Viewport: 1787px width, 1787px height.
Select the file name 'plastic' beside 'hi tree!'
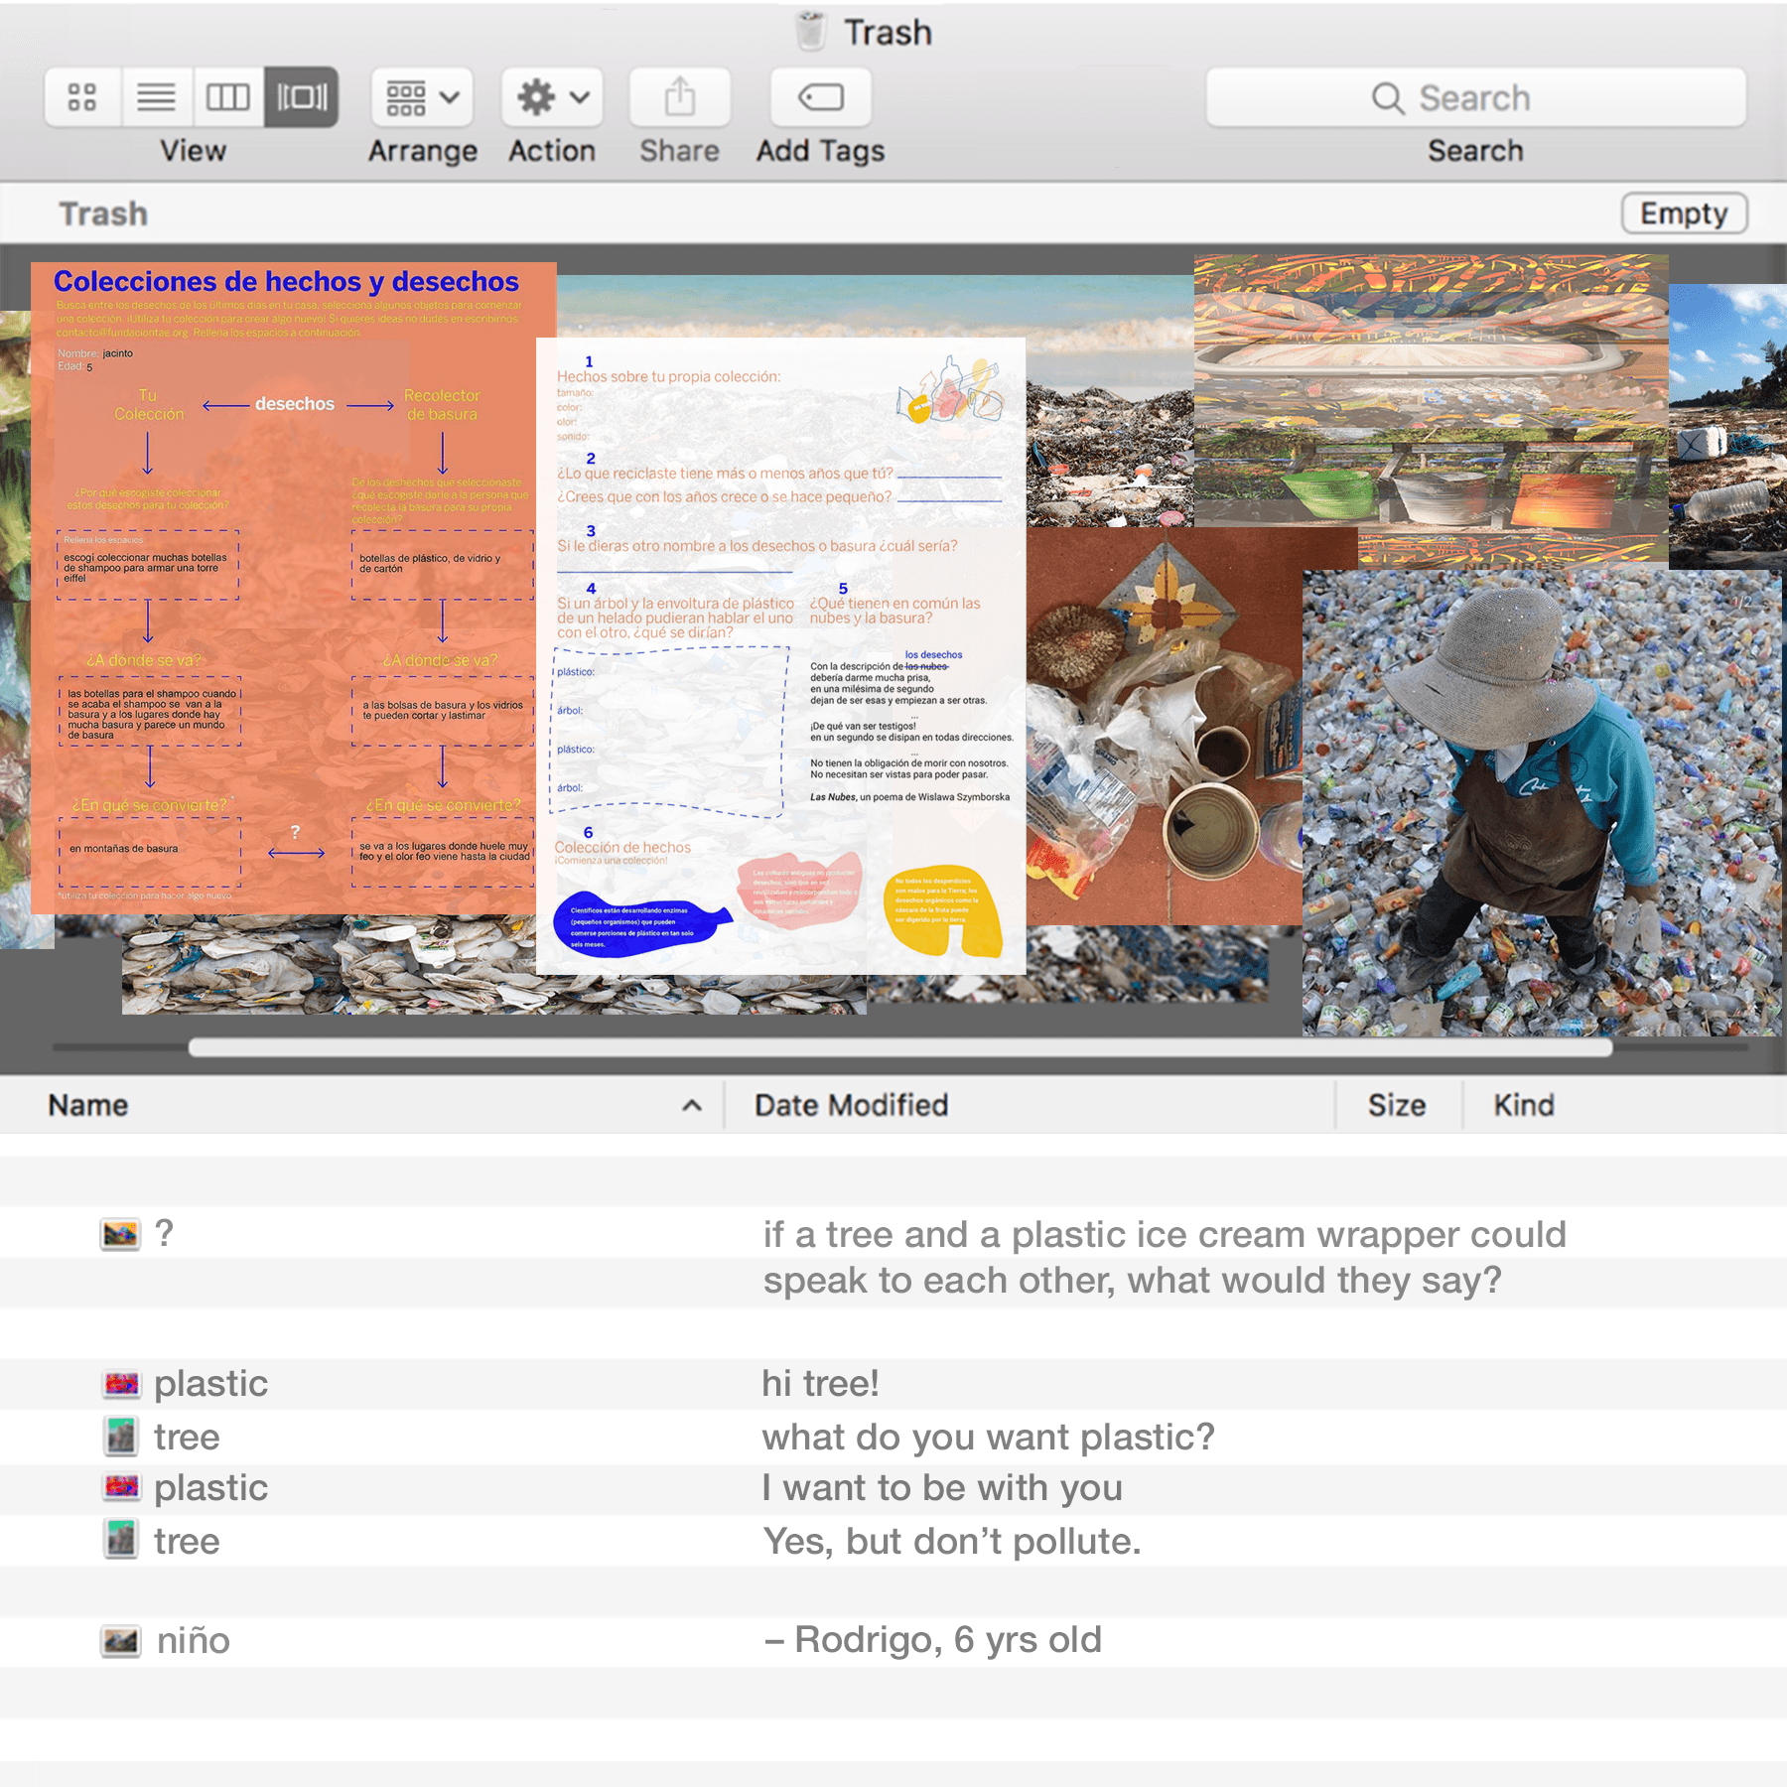tap(211, 1385)
